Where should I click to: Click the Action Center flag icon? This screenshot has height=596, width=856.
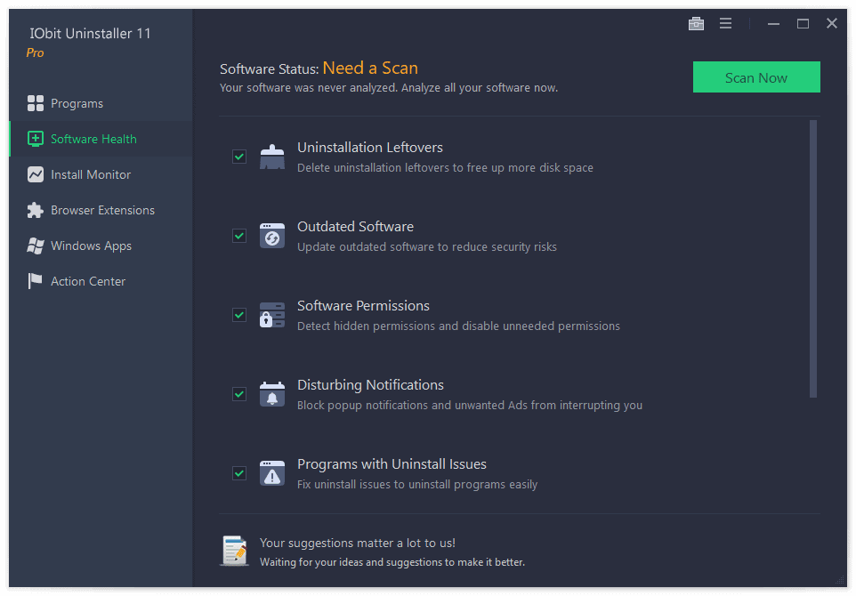click(36, 281)
